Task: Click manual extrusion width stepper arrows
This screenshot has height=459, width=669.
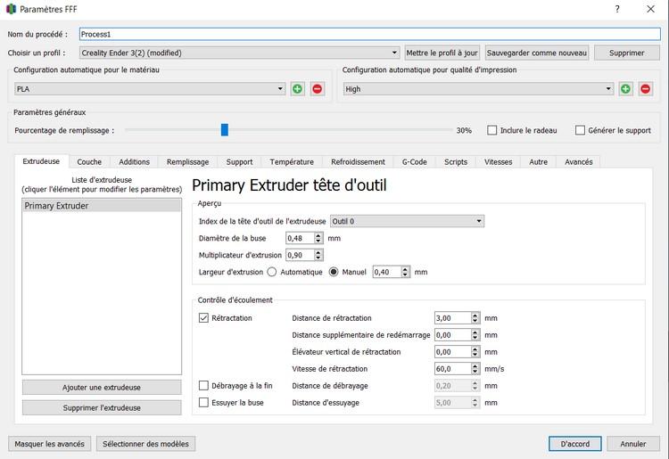Action: (x=405, y=272)
